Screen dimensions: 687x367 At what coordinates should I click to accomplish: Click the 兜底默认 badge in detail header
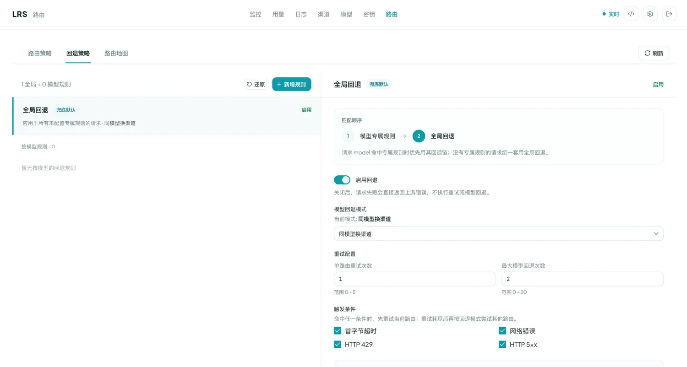pos(379,85)
